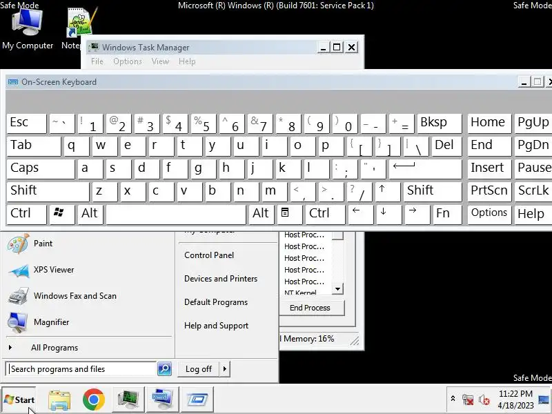Click the search magnifier button in Start menu
The width and height of the screenshot is (552, 414).
[x=164, y=369]
